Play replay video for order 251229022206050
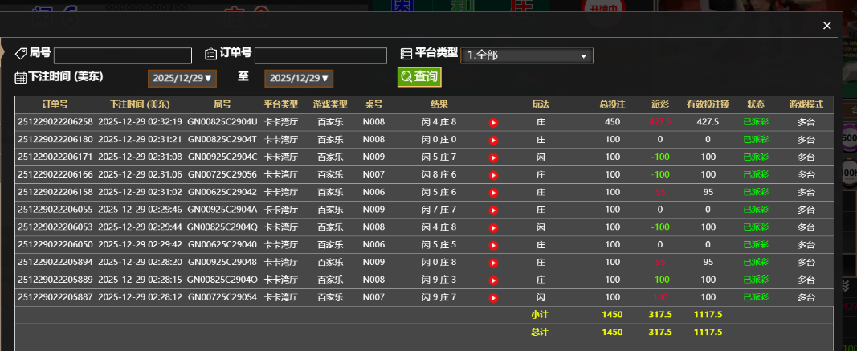 (x=493, y=245)
